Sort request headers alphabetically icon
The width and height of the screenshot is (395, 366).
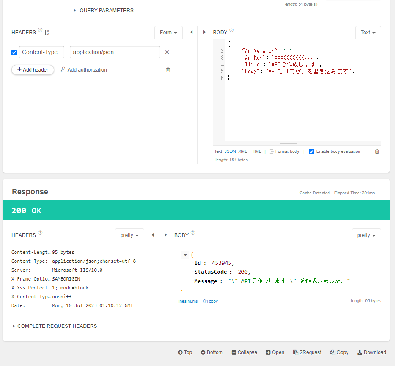click(x=47, y=33)
